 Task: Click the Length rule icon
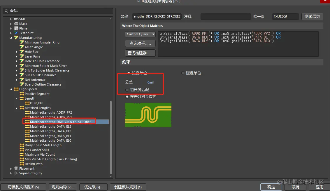[x=22, y=98]
